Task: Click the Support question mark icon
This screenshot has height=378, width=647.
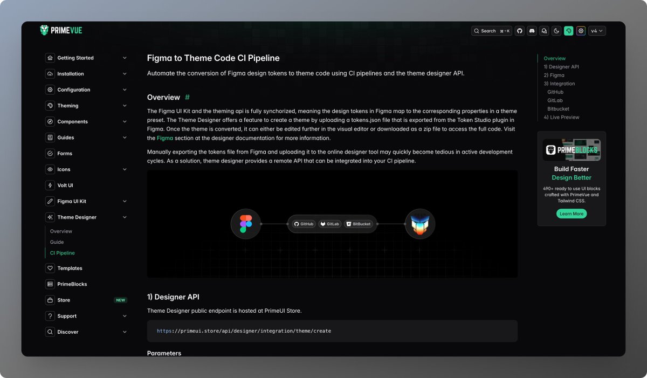Action: [50, 316]
